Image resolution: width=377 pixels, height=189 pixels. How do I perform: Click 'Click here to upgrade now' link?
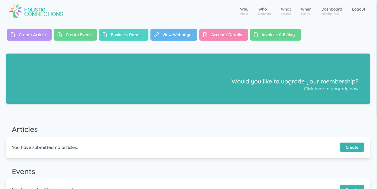point(331,89)
